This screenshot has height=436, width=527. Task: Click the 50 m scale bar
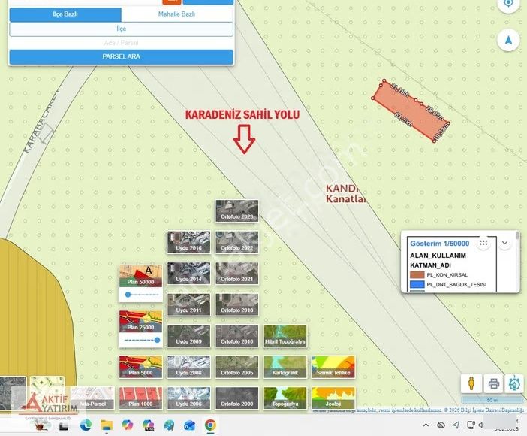coord(492,400)
